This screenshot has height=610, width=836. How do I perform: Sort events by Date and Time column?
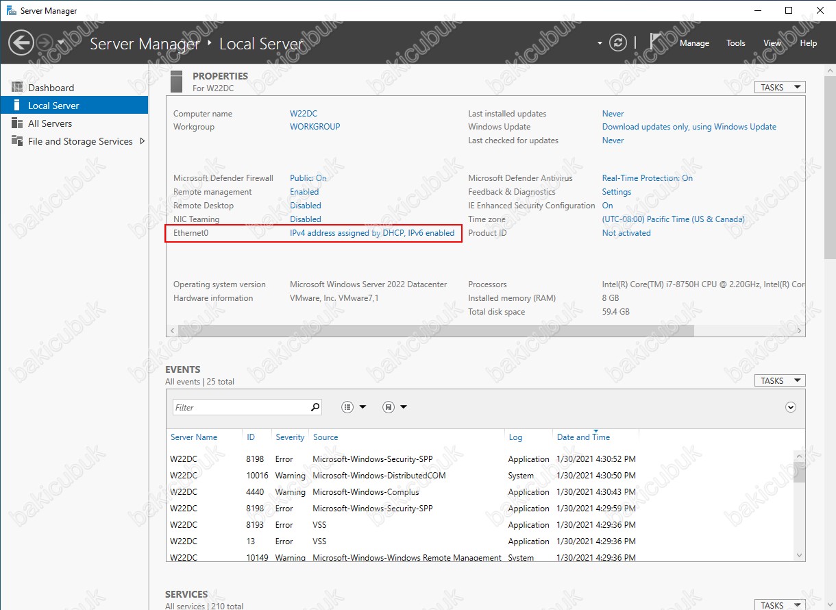click(583, 437)
